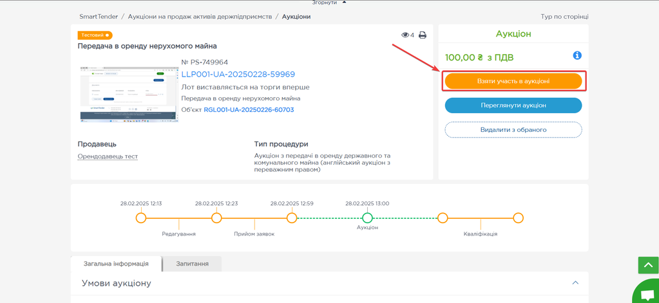The image size is (659, 303).
Task: Collapse the 'Умови аукціону' section chevron
Action: (575, 283)
